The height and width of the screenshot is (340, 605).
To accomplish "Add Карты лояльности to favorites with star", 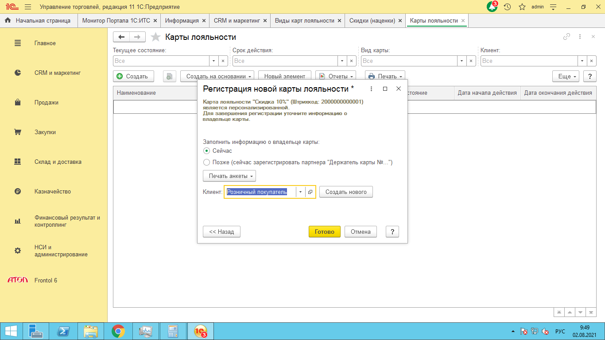I will click(155, 37).
